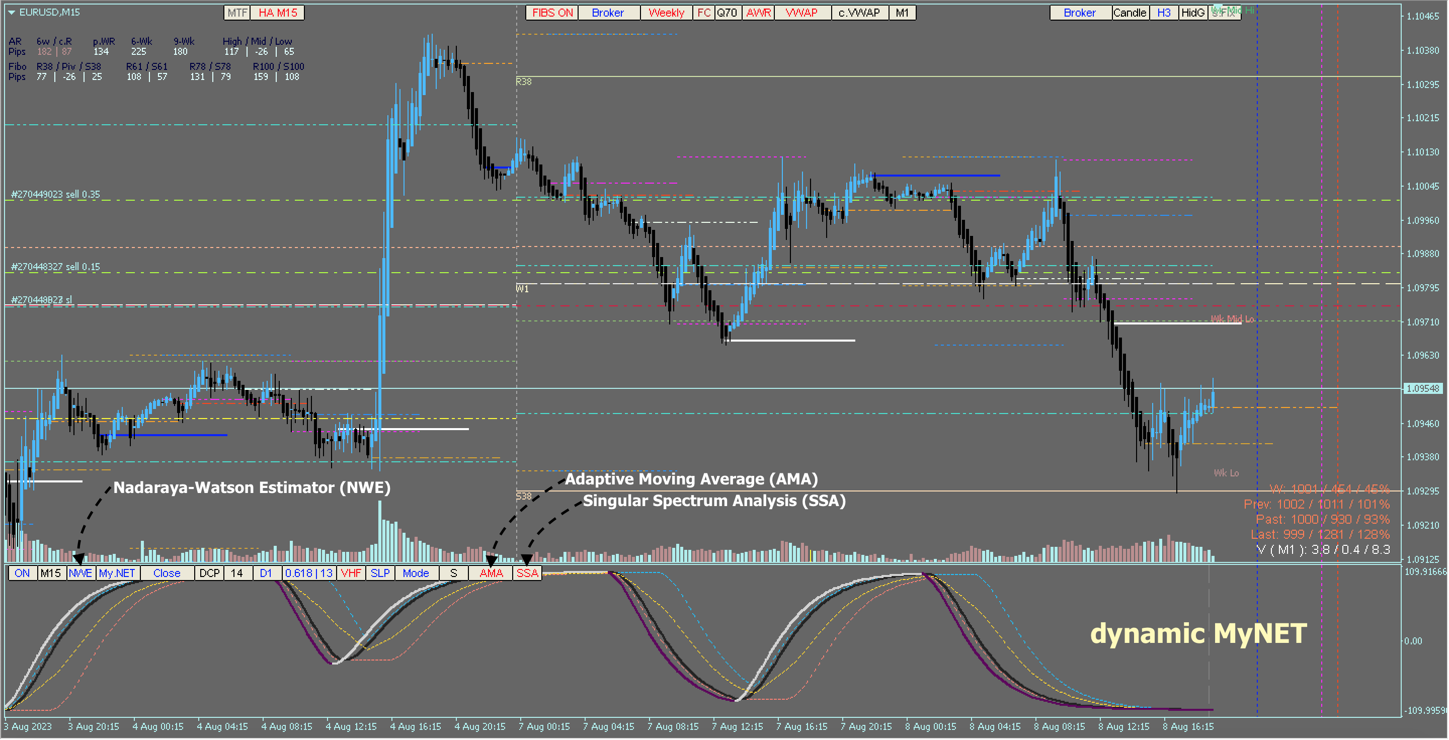The image size is (1449, 740).
Task: Select the Weekly button
Action: [x=667, y=13]
